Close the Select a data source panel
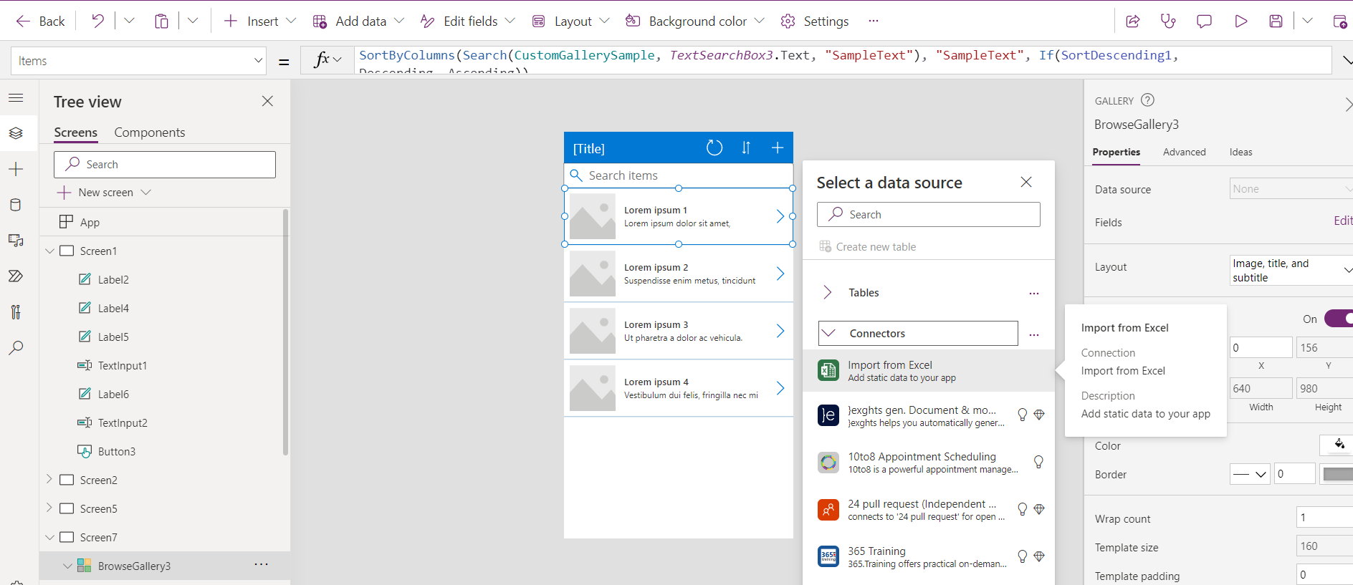 click(x=1026, y=182)
